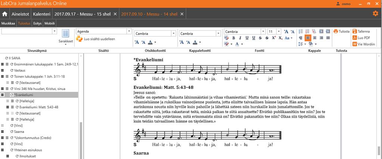The width and height of the screenshot is (382, 159).
Task: Switch to Mobiili mode tab
Action: pyautogui.click(x=50, y=24)
